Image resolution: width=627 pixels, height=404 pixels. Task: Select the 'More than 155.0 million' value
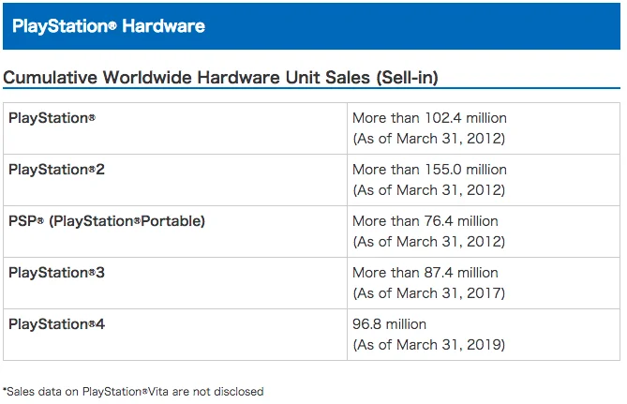429,170
